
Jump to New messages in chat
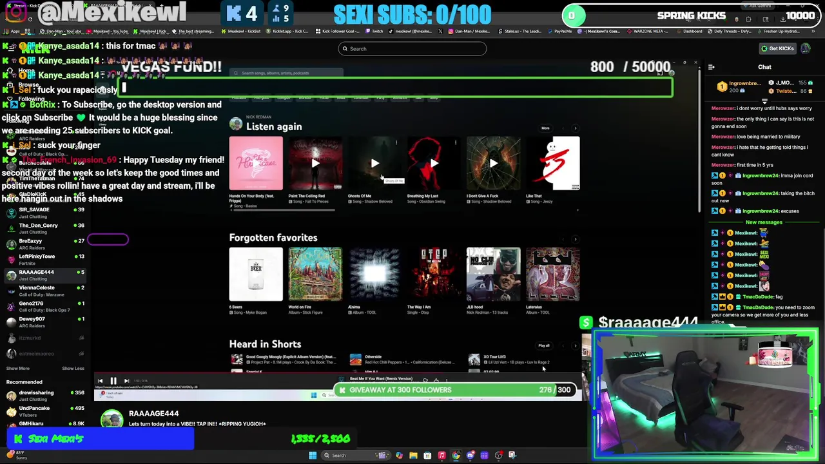click(764, 222)
